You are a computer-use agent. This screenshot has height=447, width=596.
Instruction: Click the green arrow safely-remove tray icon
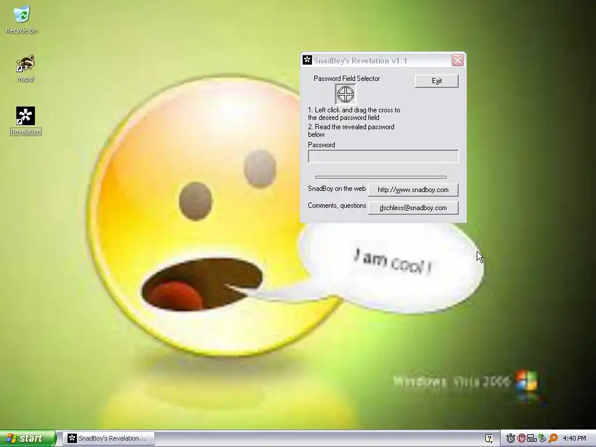point(542,438)
